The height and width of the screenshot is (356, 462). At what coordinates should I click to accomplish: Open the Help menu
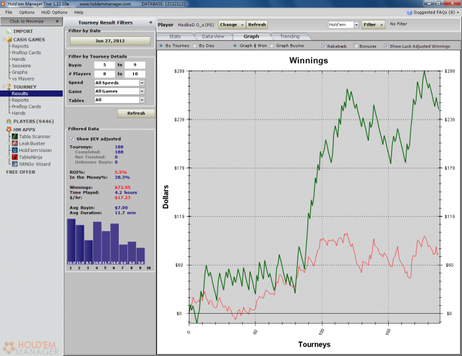tap(79, 13)
